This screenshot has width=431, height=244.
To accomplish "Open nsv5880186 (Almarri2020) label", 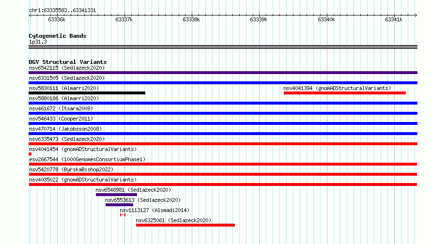I will [x=64, y=98].
